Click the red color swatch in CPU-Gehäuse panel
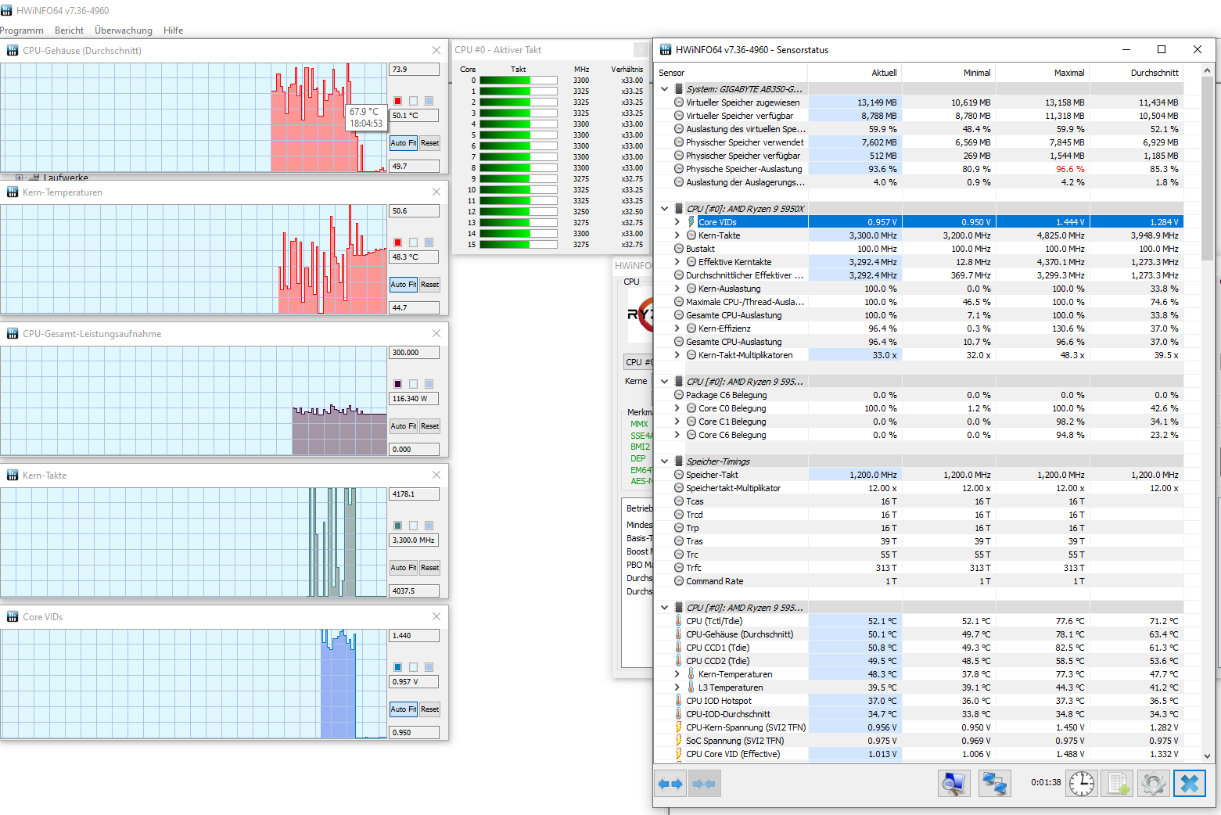 (x=397, y=100)
